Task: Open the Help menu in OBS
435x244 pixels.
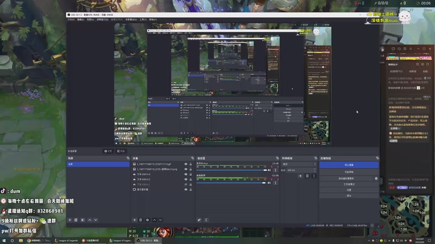Action: tap(153, 20)
